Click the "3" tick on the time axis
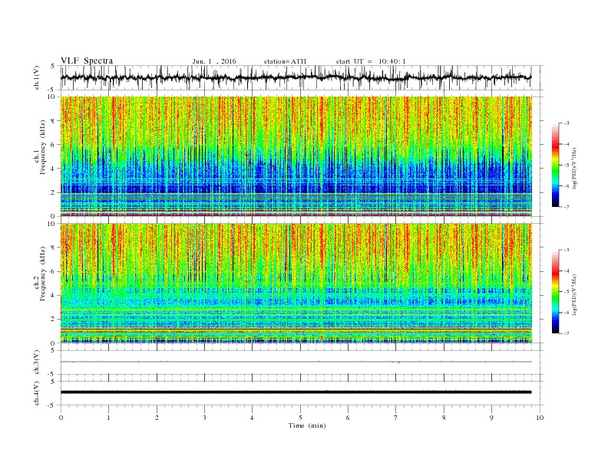The height and width of the screenshot is (469, 608). [204, 418]
